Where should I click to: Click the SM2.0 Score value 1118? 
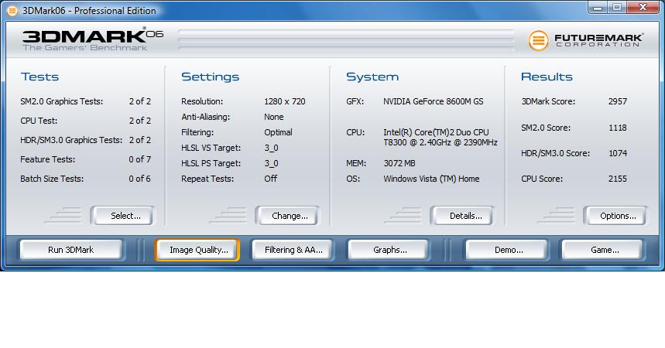[x=618, y=128]
